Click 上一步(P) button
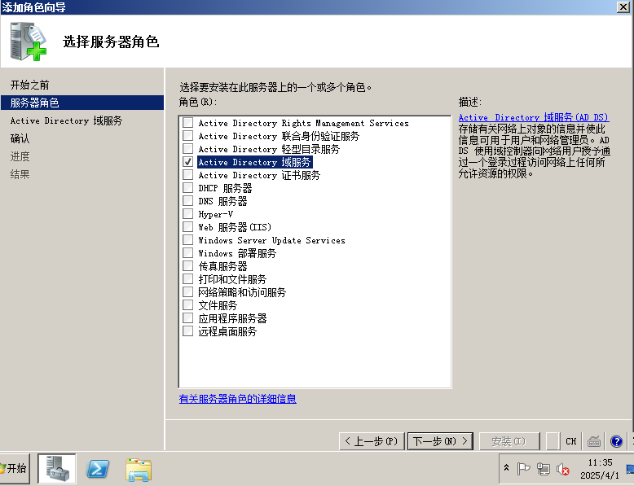This screenshot has height=486, width=634. tap(371, 441)
